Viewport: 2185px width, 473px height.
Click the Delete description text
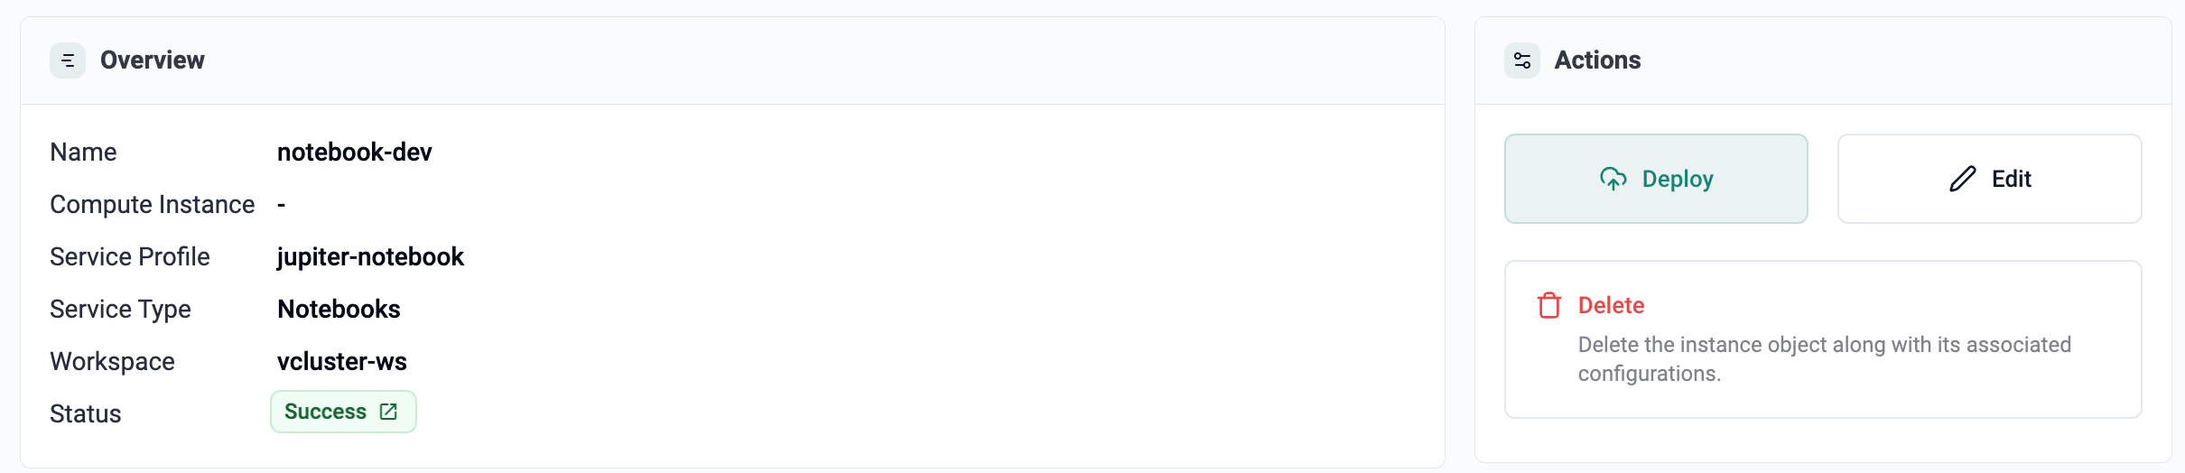(1825, 359)
